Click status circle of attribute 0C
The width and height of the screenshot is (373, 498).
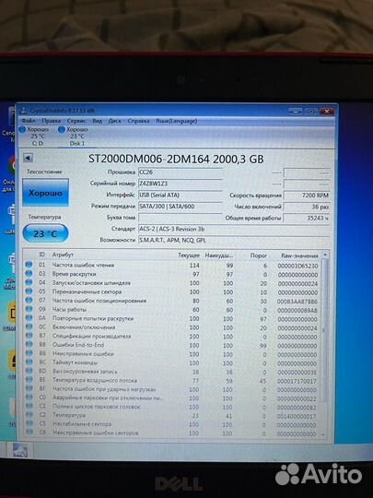pos(29,326)
